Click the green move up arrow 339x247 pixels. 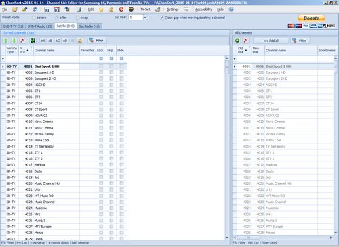coord(6,41)
